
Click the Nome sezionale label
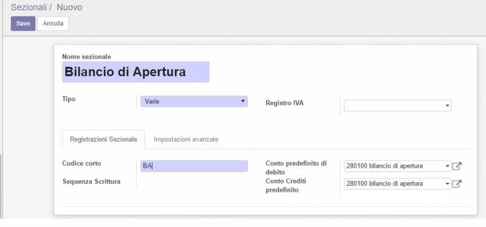click(x=86, y=56)
